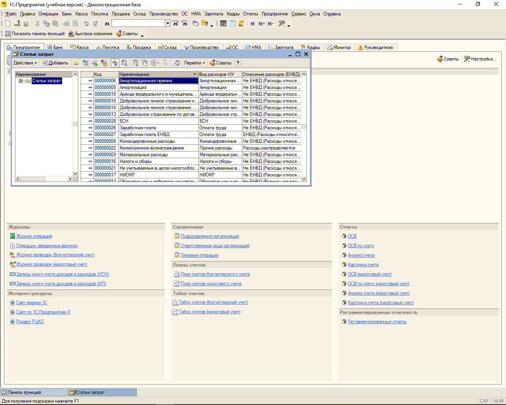Click the 1C help question icon
Image resolution: width=506 pixels, height=405 pixels.
point(205,23)
